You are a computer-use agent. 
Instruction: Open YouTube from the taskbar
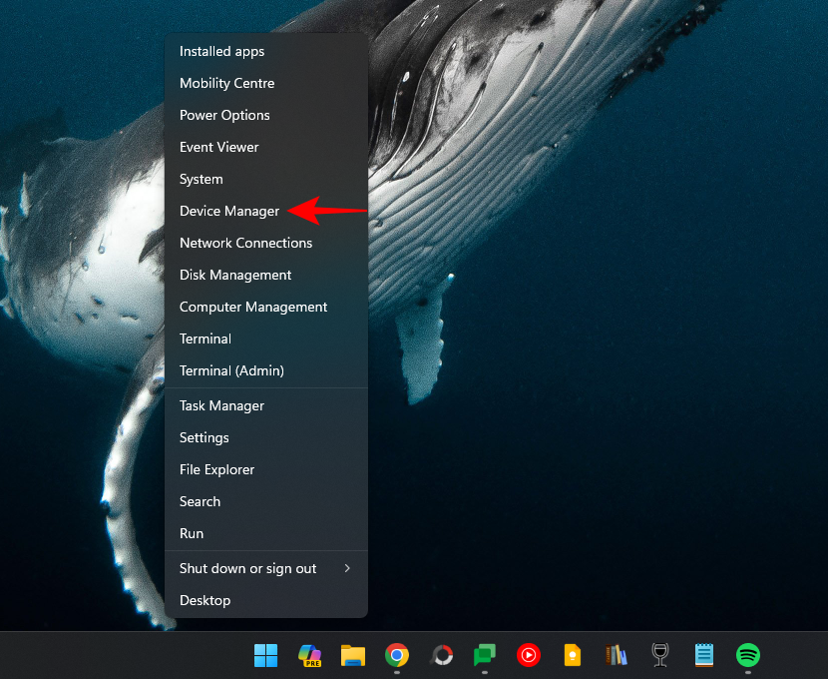click(x=528, y=656)
